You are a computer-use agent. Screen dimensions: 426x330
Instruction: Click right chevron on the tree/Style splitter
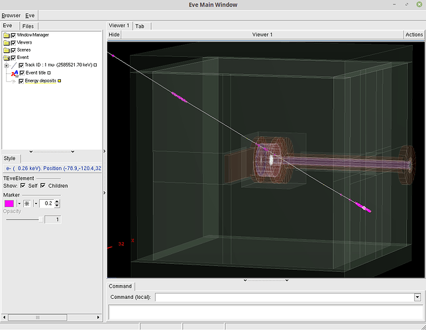coord(73,151)
